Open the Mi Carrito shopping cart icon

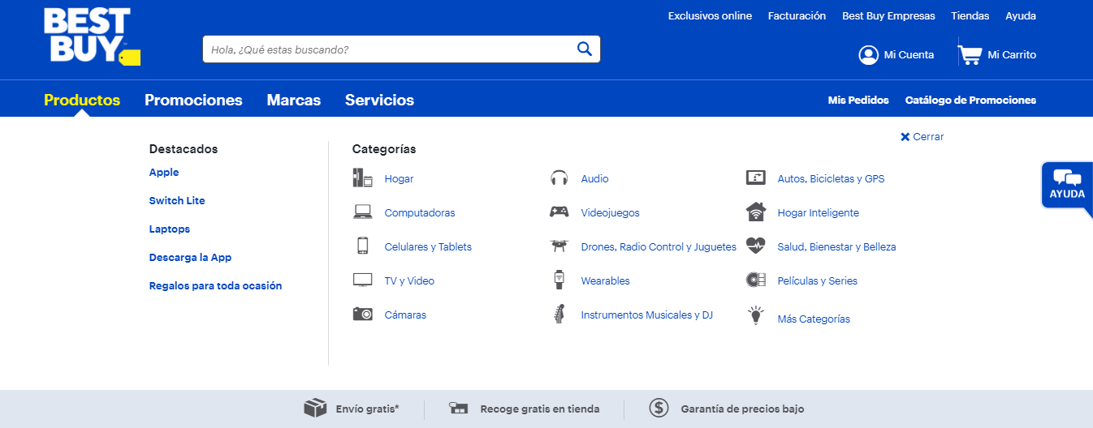(x=970, y=55)
